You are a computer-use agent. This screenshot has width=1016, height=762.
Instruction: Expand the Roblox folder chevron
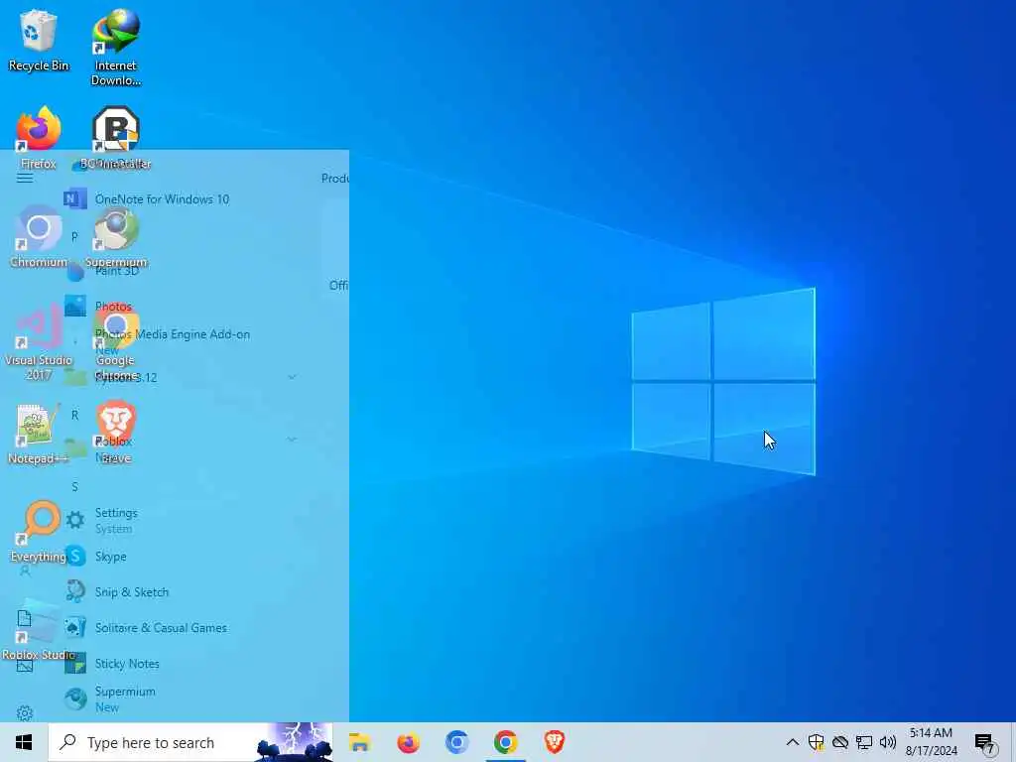(x=293, y=440)
